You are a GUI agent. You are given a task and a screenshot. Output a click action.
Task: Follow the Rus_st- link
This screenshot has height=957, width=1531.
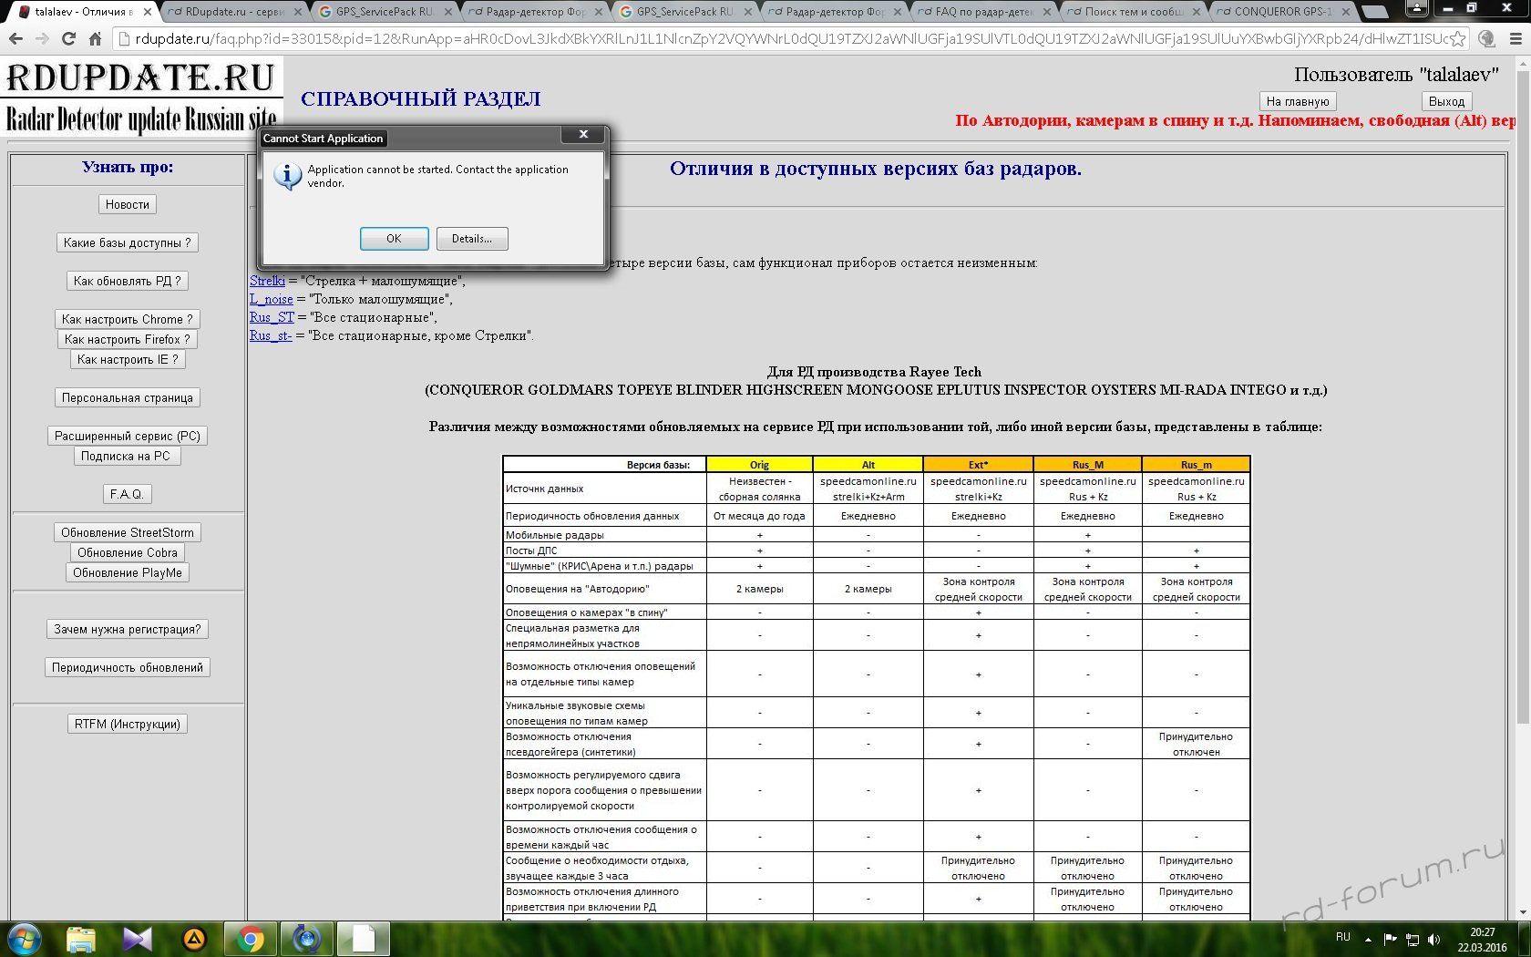click(x=271, y=335)
